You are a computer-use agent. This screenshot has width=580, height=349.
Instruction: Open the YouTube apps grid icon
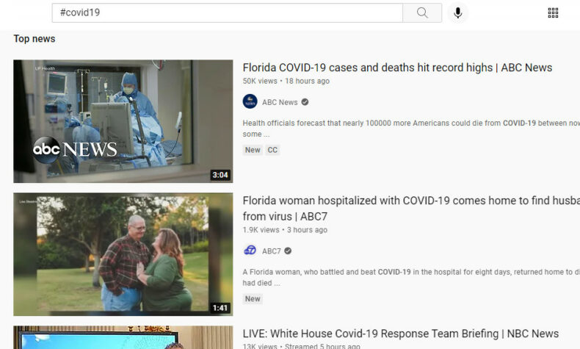click(553, 13)
